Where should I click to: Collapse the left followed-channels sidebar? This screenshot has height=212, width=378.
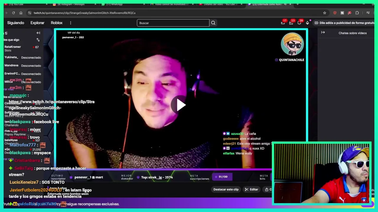[x=38, y=33]
